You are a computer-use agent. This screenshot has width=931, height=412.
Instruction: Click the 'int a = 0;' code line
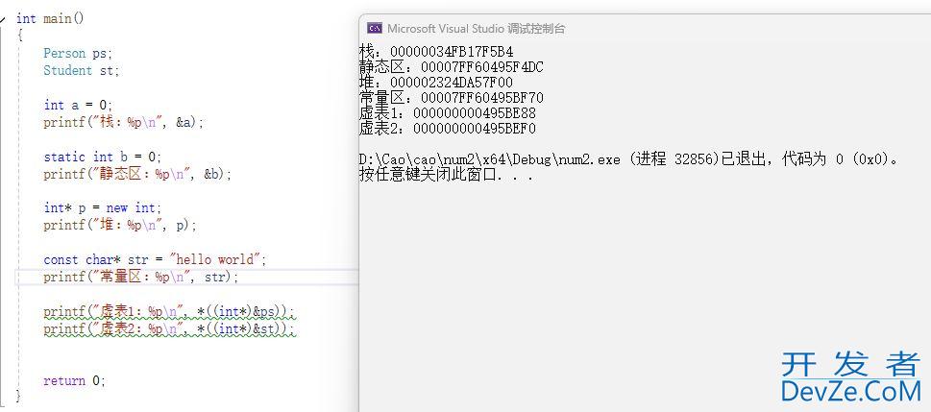(78, 105)
